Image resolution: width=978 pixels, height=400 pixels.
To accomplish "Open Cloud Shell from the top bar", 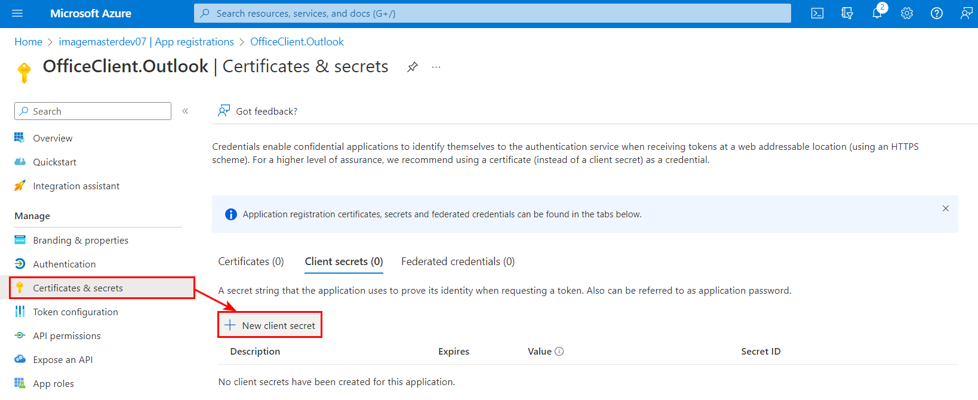I will [x=817, y=13].
